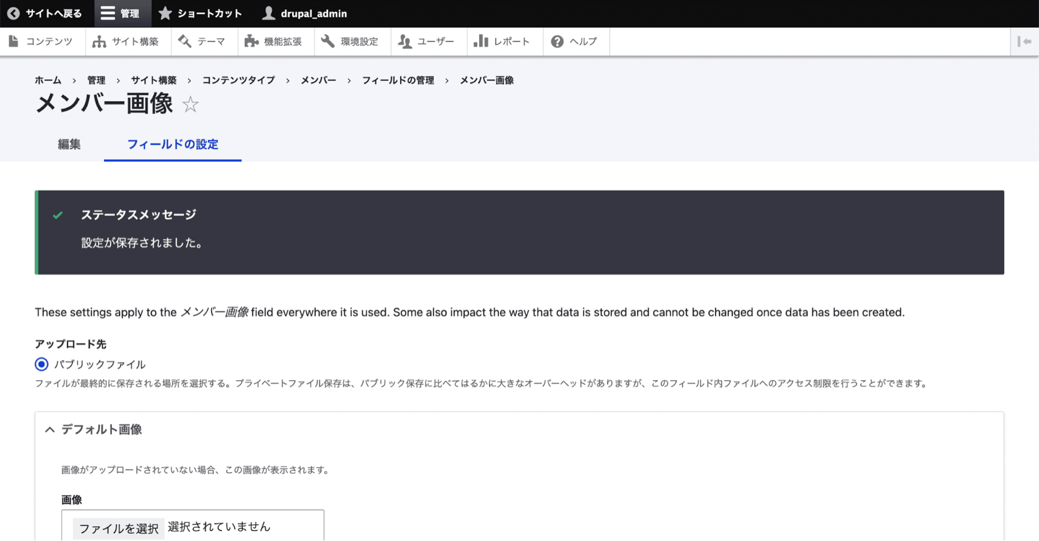Go to ホーム breadcrumb link
Image resolution: width=1039 pixels, height=541 pixels.
click(48, 80)
